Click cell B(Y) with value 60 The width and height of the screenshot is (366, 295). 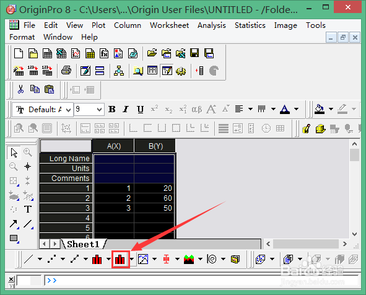155,198
